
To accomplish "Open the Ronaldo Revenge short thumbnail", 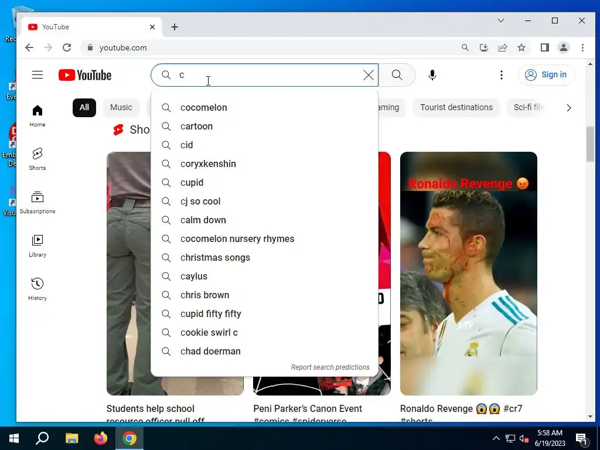I will [468, 274].
